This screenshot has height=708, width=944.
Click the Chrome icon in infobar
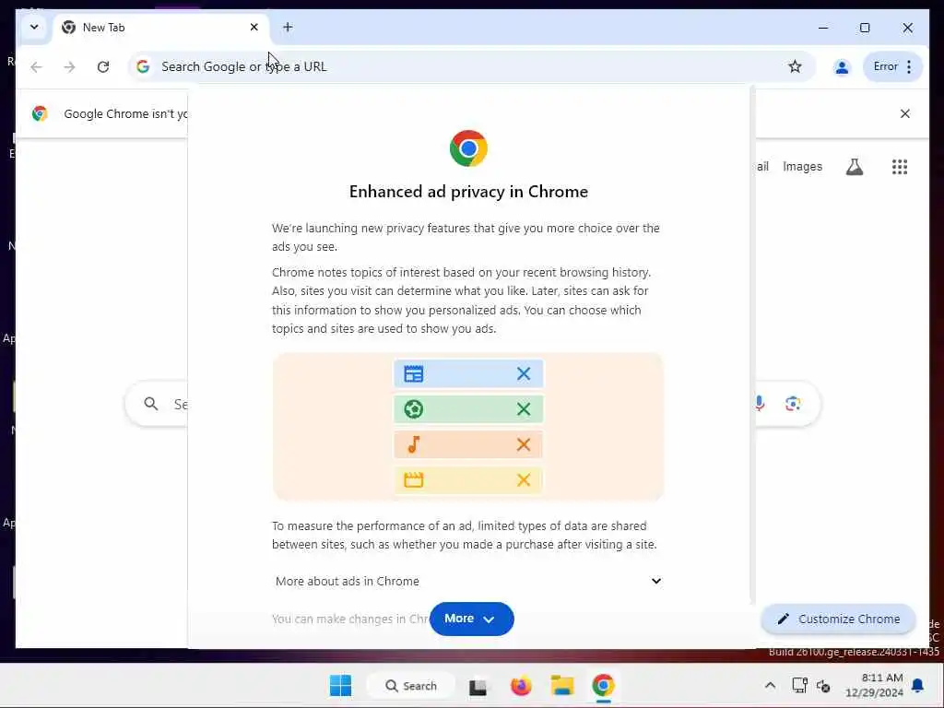tap(40, 113)
